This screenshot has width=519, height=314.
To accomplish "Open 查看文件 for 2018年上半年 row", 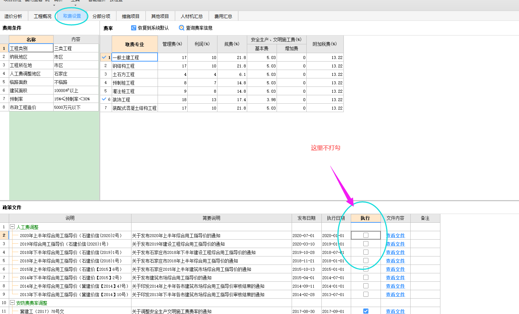I will tap(395, 261).
